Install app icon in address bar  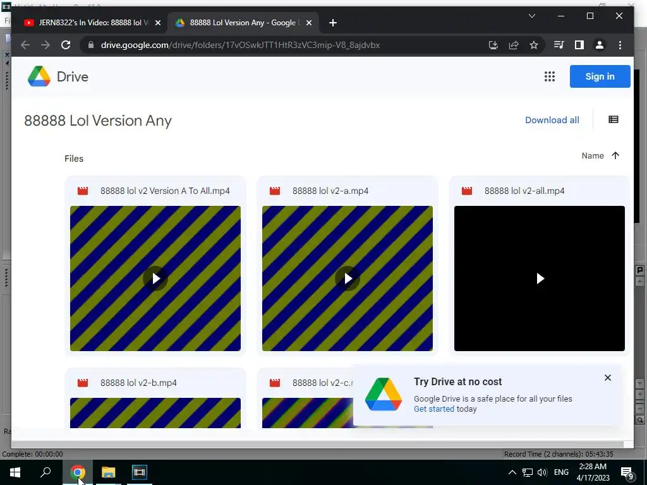tap(493, 45)
